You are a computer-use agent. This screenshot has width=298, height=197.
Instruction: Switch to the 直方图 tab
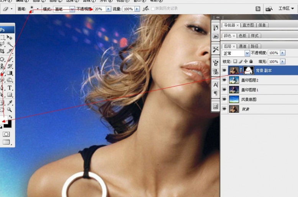click(248, 25)
